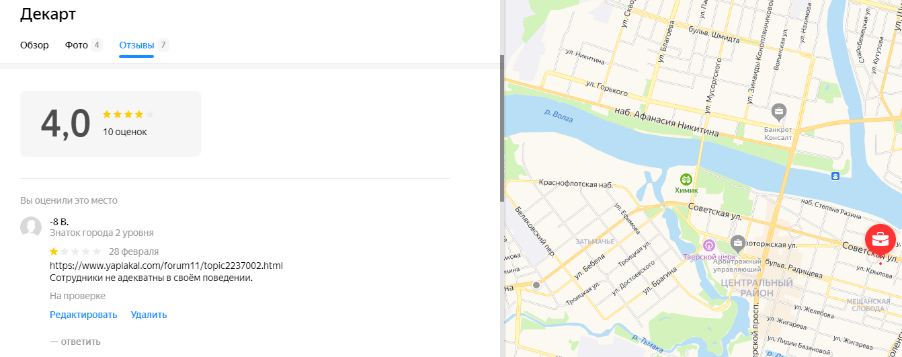
Task: Open the reviewer avatar for -8 В.
Action: click(x=31, y=227)
